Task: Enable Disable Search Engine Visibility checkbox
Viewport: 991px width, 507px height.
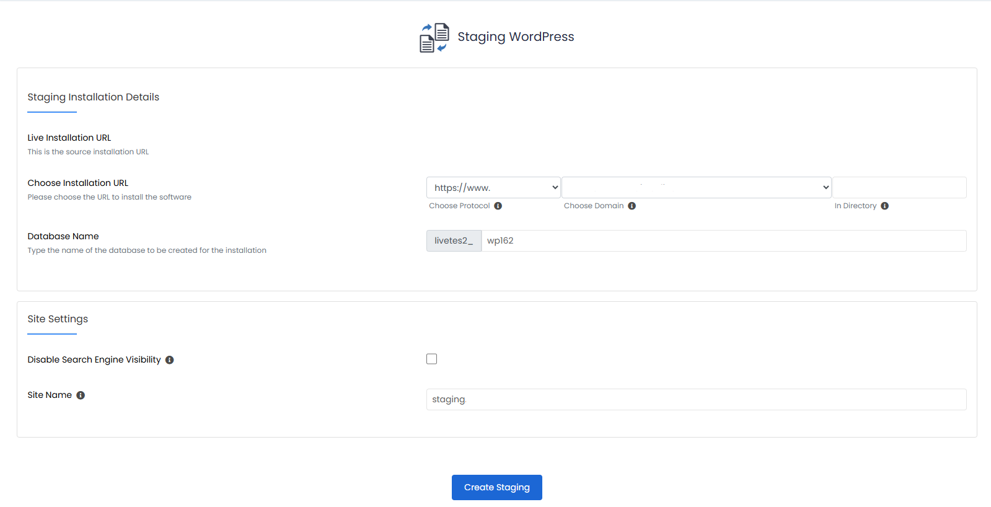Action: click(431, 359)
